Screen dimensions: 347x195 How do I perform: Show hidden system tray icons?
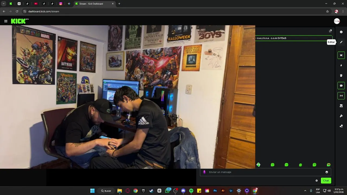(x=305, y=191)
